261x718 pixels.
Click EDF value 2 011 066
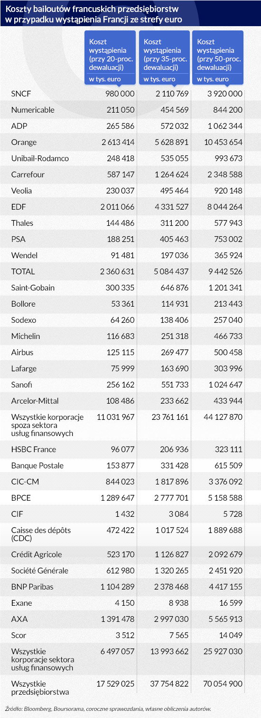coord(118,207)
